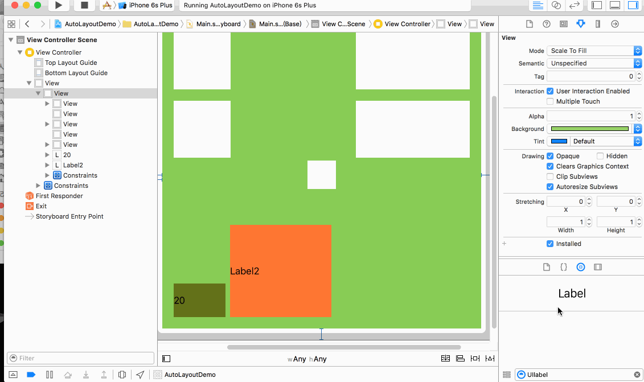Select Bottom Layout Guide in the outline
The image size is (644, 382).
[76, 73]
